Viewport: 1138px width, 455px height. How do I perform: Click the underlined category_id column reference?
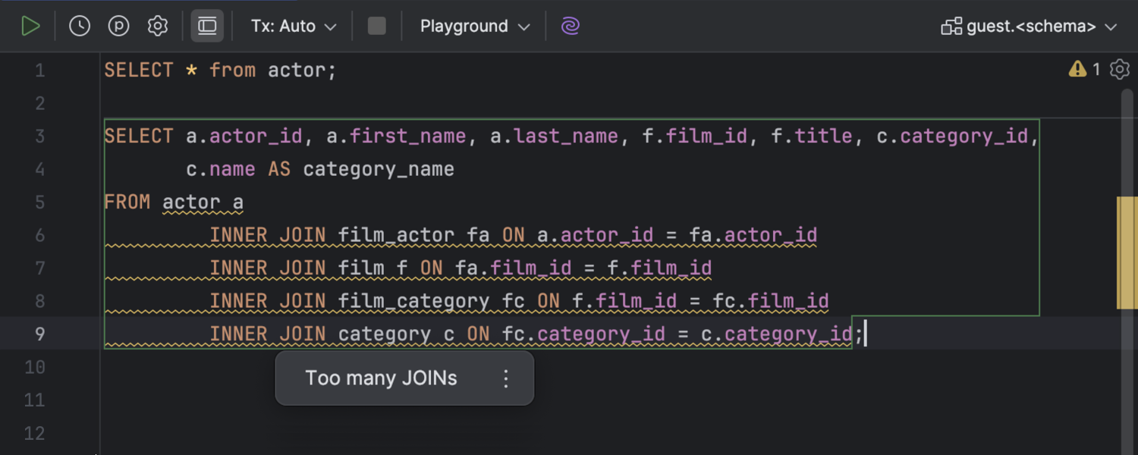click(x=789, y=334)
